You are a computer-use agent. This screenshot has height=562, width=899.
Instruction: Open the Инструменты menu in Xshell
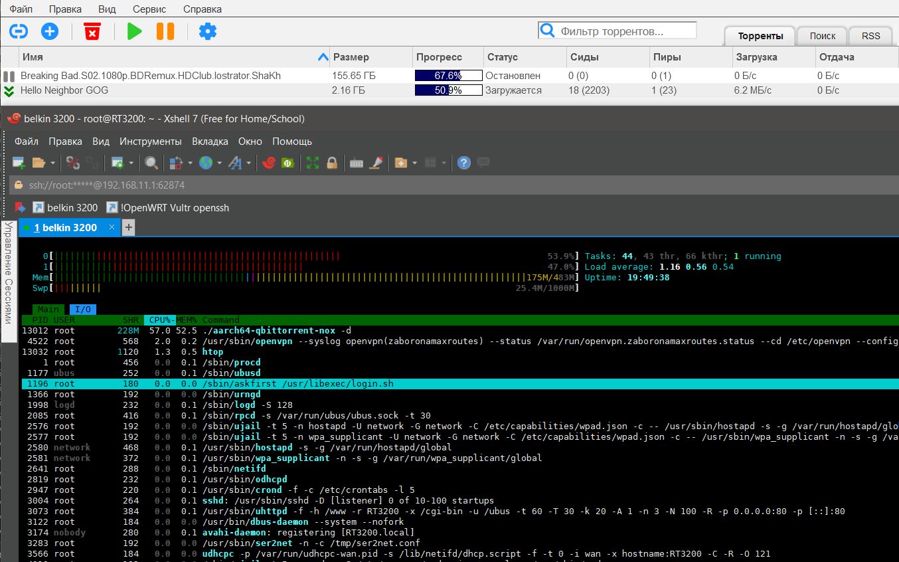point(150,141)
